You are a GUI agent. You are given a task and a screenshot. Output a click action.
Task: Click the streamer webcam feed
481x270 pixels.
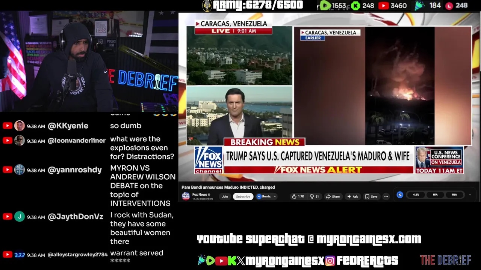pos(89,61)
